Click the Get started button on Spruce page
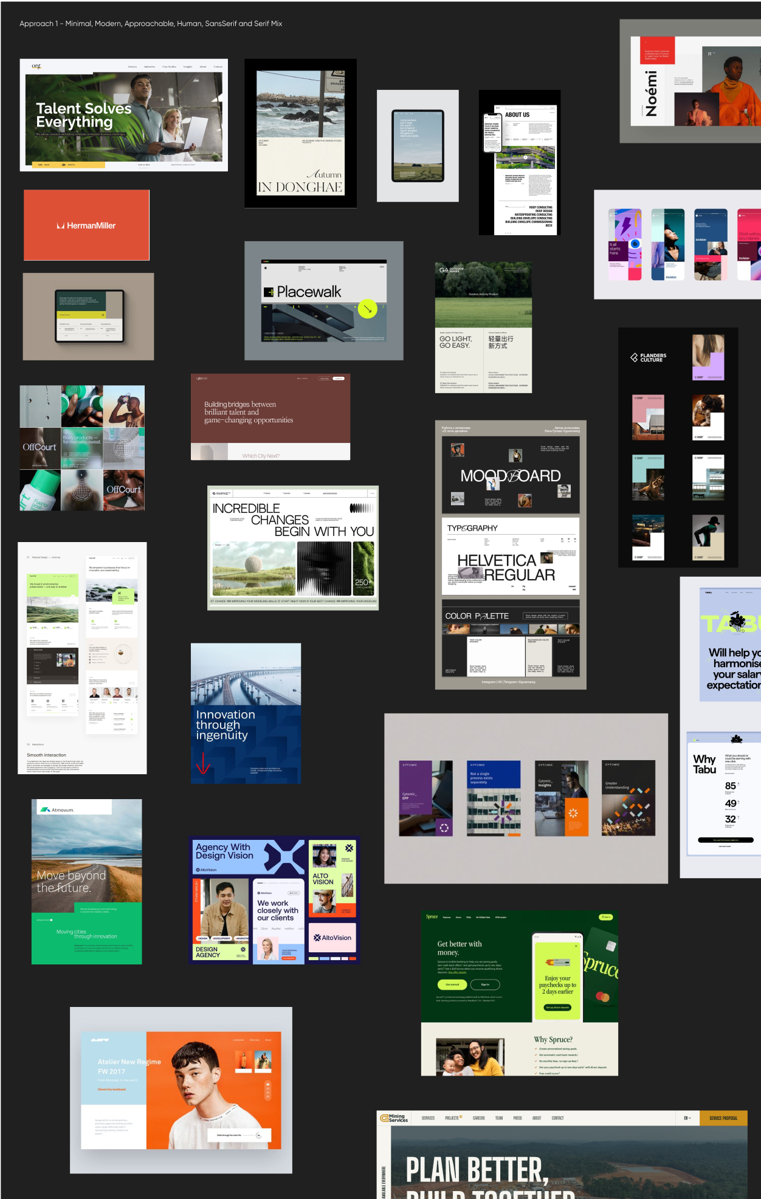The width and height of the screenshot is (761, 1199). tap(452, 984)
